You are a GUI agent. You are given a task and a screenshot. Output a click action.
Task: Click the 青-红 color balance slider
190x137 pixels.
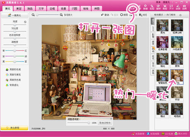(15, 50)
